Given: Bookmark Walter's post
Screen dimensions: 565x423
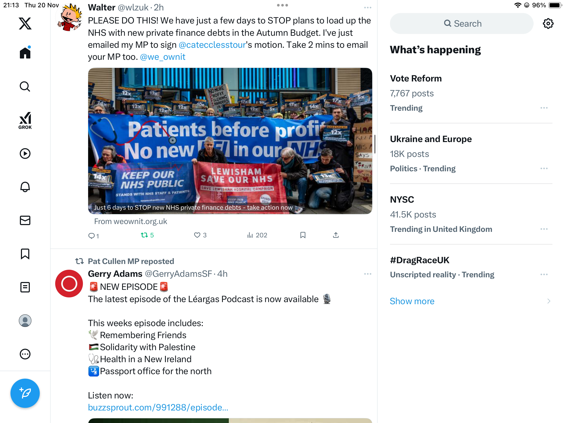Looking at the screenshot, I should [303, 235].
